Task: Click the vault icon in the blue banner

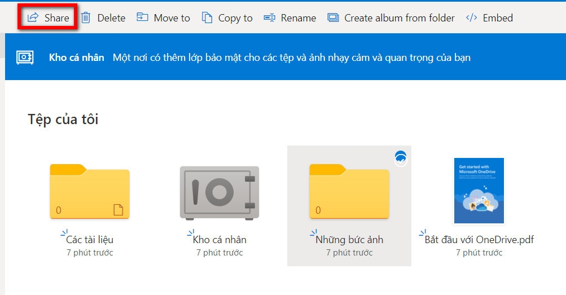Action: pos(25,58)
